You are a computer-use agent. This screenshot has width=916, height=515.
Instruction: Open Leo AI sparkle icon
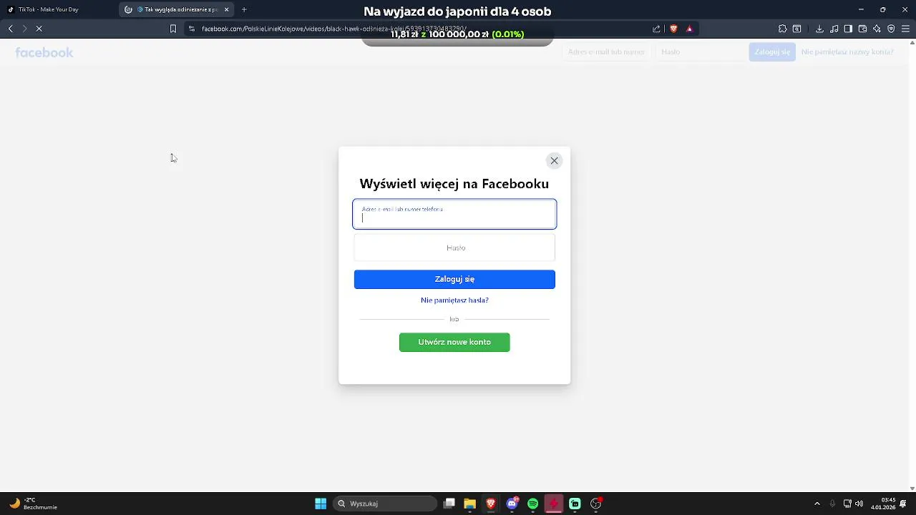[877, 29]
